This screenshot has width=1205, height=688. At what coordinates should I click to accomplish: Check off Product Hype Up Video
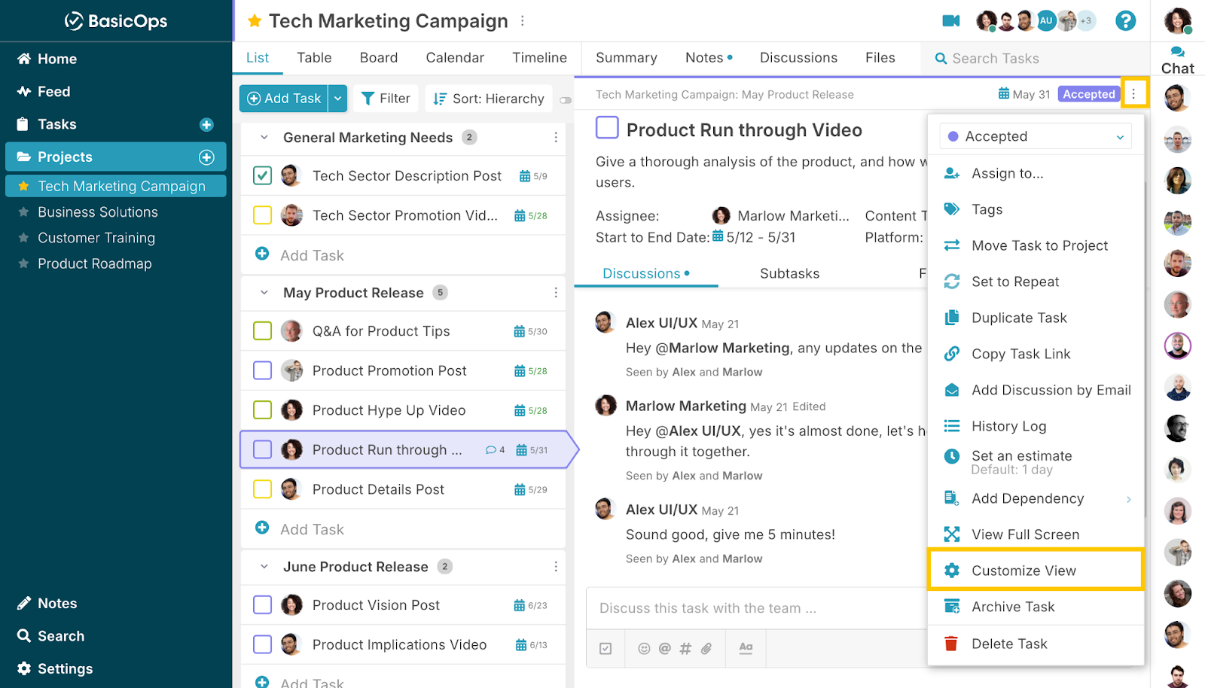(x=262, y=409)
